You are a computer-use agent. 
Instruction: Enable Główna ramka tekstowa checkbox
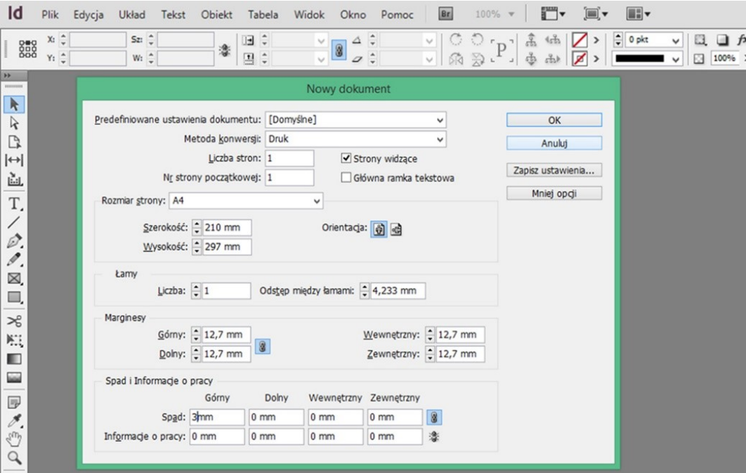coord(346,178)
